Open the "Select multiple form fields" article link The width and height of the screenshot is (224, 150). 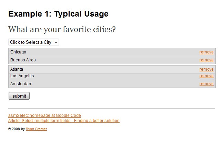pos(64,121)
